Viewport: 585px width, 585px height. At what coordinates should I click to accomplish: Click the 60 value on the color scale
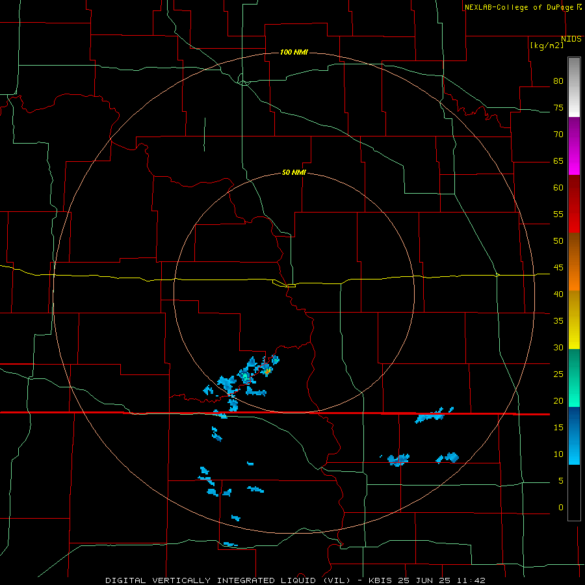[x=558, y=188]
